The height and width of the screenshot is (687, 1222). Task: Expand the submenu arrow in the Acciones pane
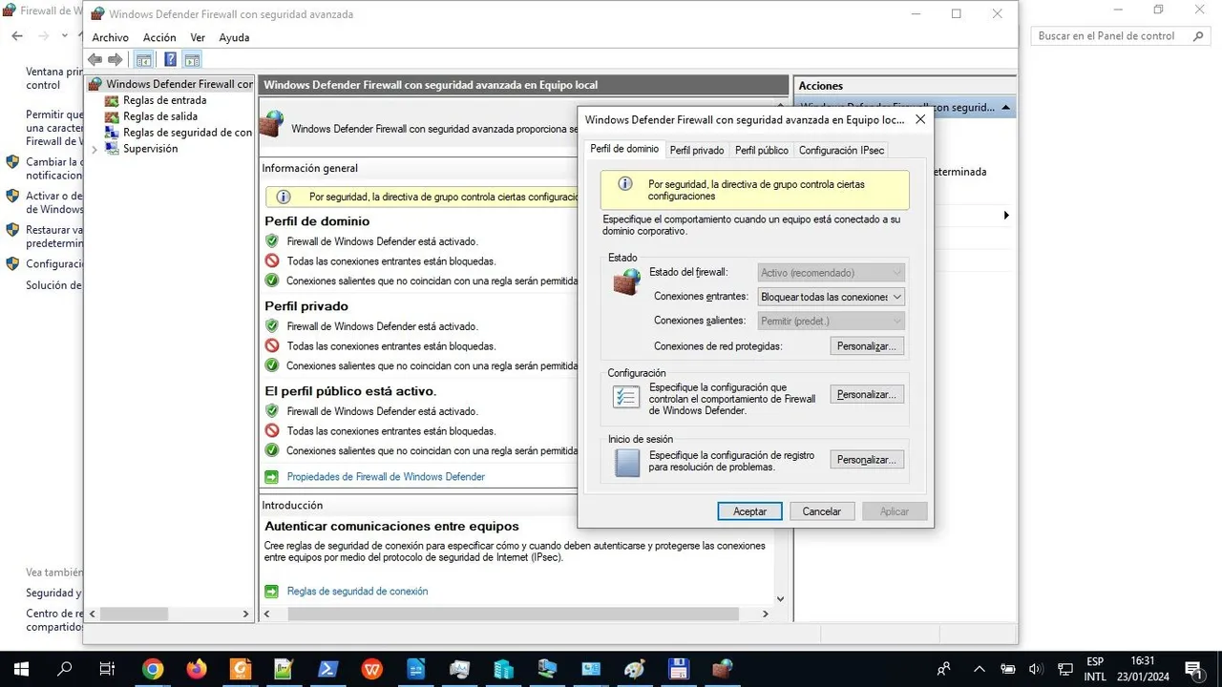(x=1006, y=216)
